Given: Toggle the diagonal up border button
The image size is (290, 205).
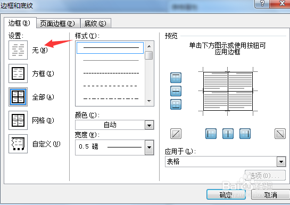Looking at the screenshot, I should [x=176, y=134].
